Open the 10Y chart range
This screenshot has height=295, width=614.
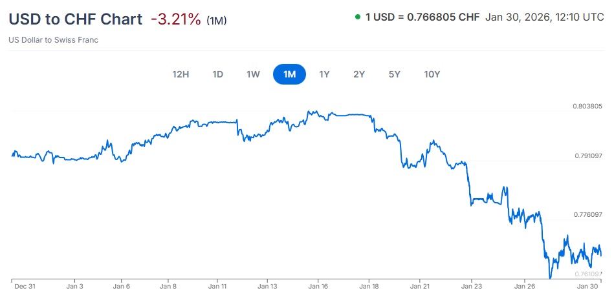coord(432,74)
